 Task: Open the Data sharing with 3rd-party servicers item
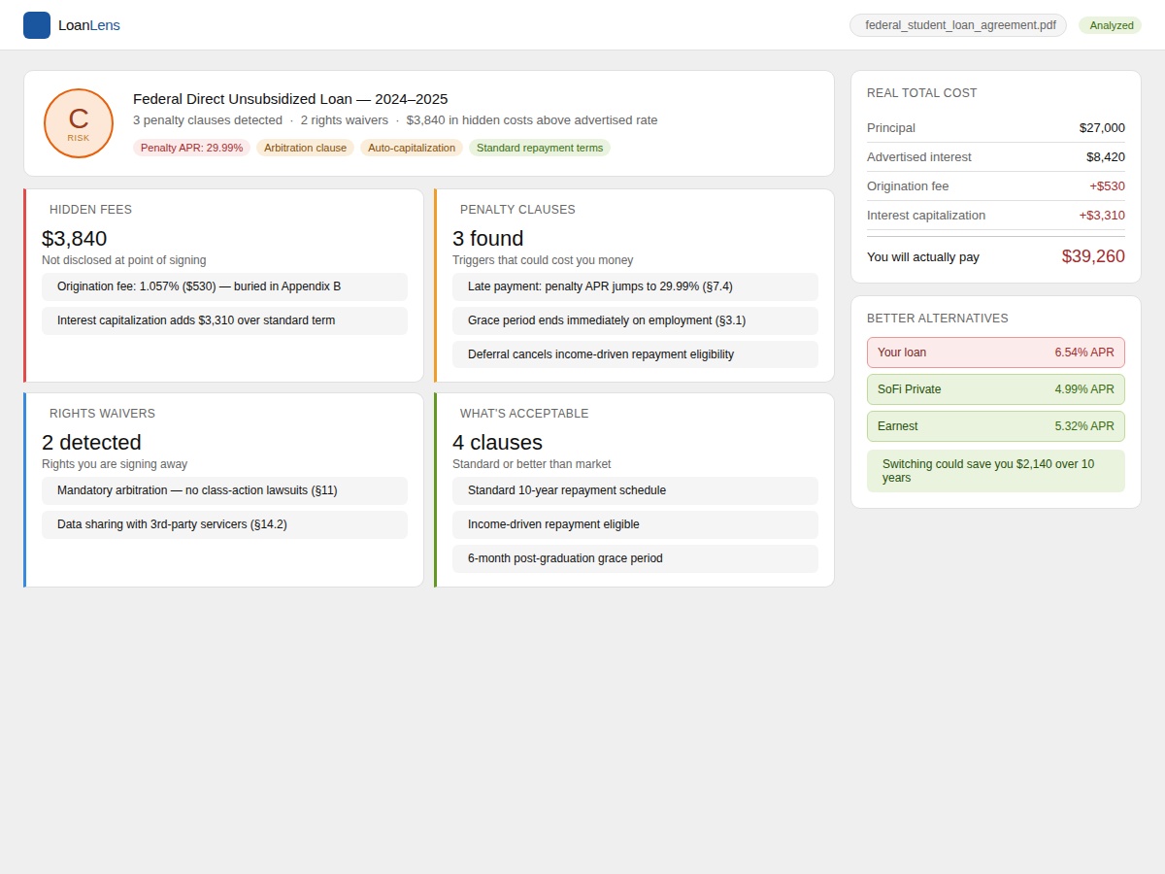pos(224,524)
